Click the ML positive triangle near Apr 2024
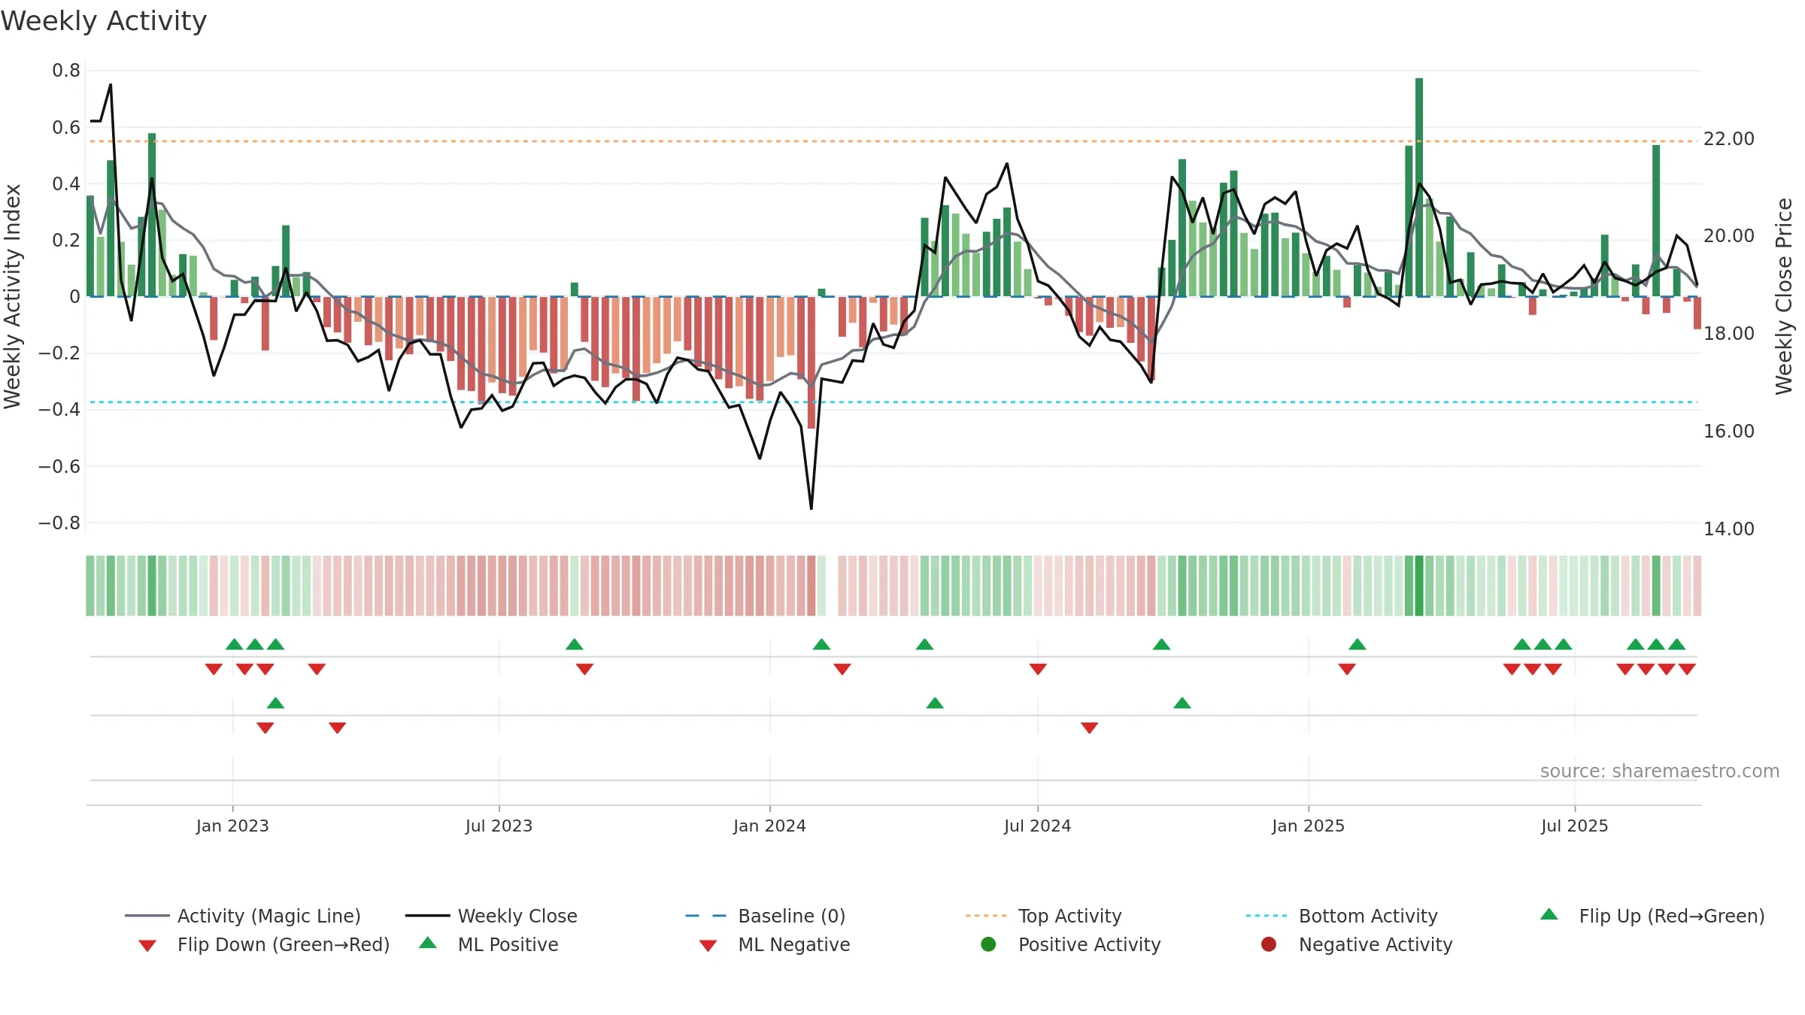Viewport: 1805px width, 1015px height. click(x=934, y=703)
